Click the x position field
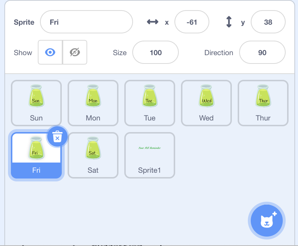Image resolution: width=298 pixels, height=246 pixels. pyautogui.click(x=192, y=22)
